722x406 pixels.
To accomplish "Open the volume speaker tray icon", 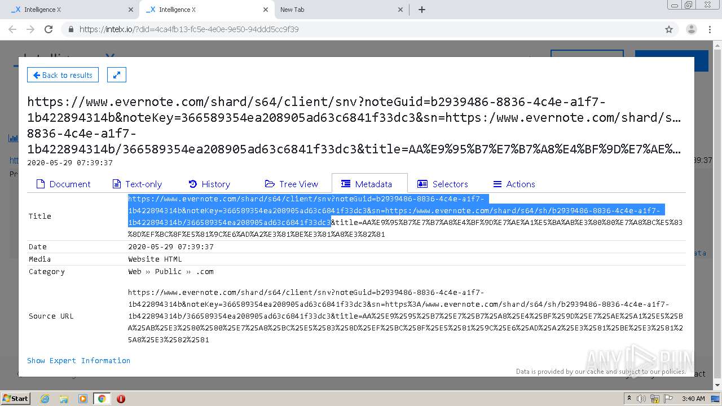I will coord(641,399).
